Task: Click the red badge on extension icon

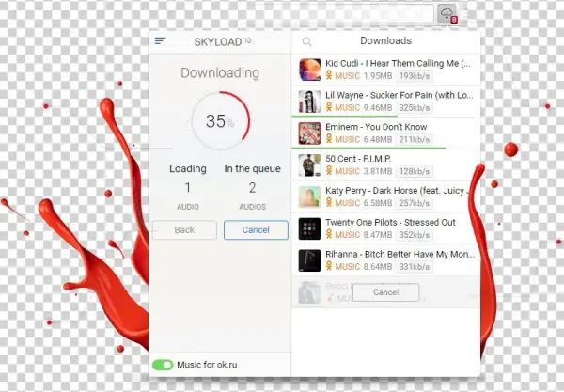Action: click(454, 20)
